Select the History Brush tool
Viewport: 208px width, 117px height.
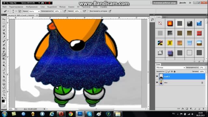pos(4,51)
